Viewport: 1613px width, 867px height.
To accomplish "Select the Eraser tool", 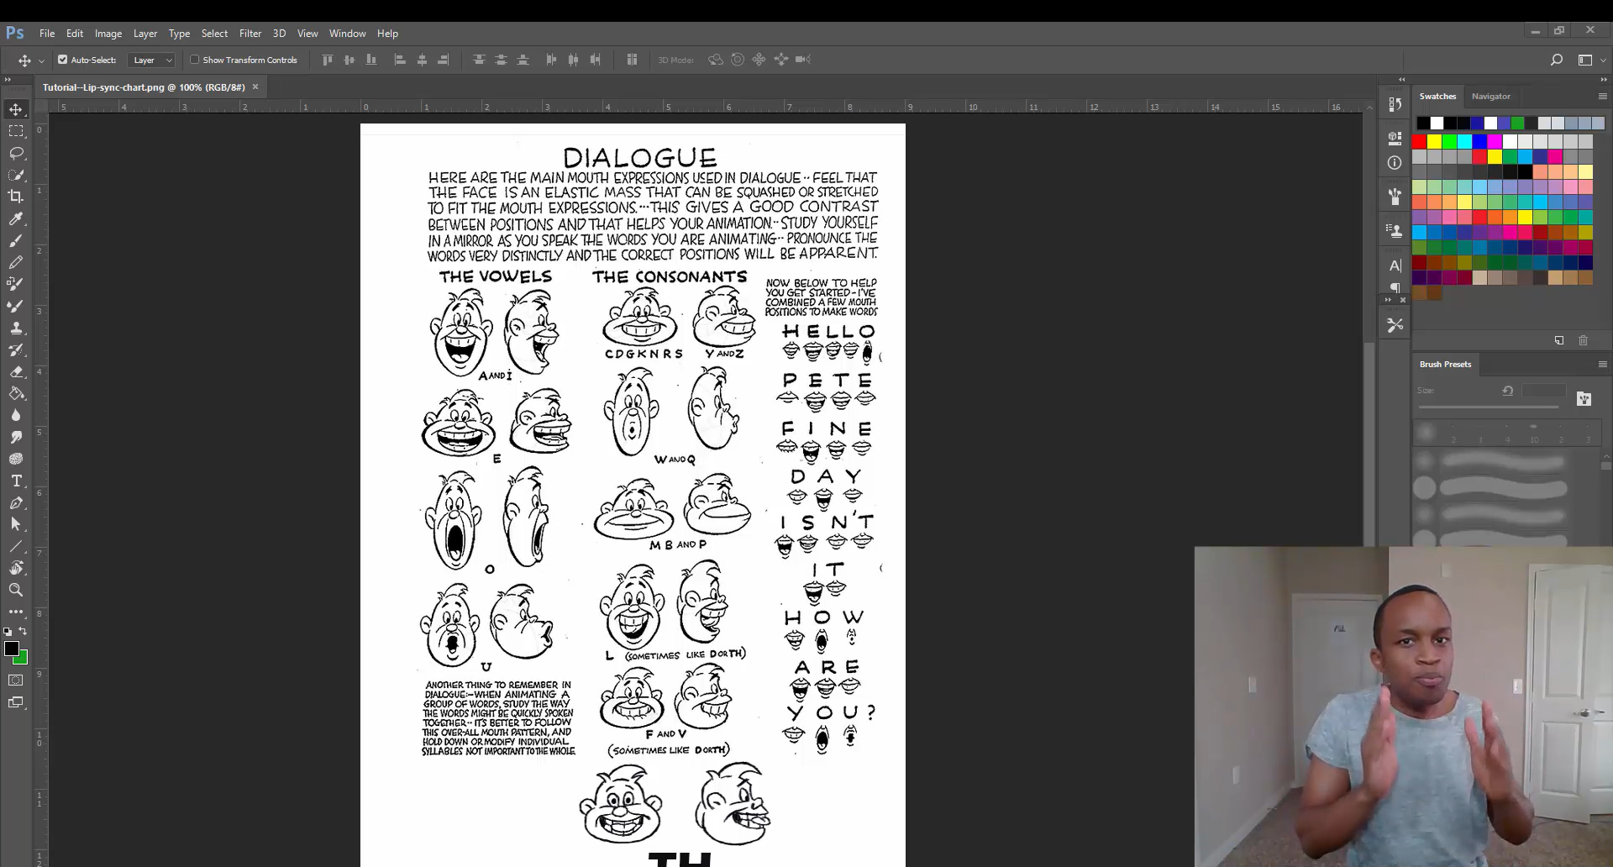I will (16, 371).
